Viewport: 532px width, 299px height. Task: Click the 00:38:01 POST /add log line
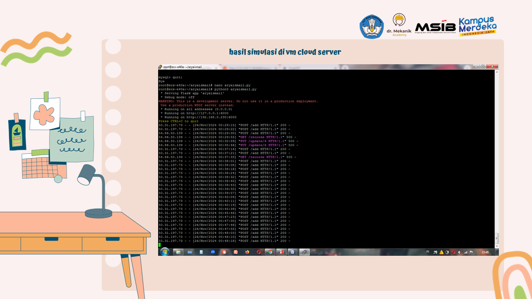pyautogui.click(x=224, y=161)
